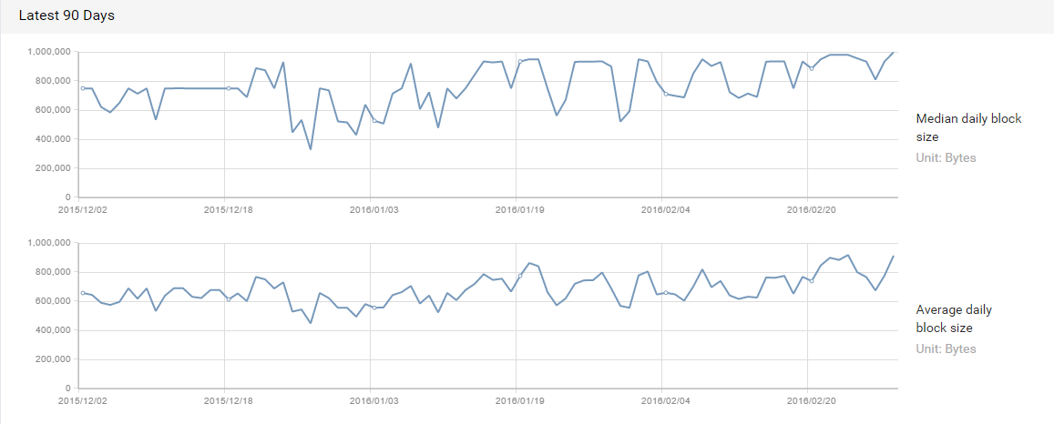Viewport: 1054px width, 424px height.
Task: Select average chart data marker at 2016/02/20
Action: [812, 280]
